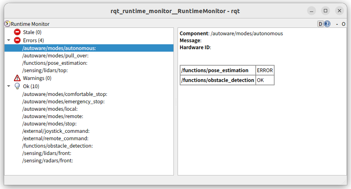The image size is (351, 189).
Task: Click the Ok lightbulb icon
Action: (x=17, y=86)
